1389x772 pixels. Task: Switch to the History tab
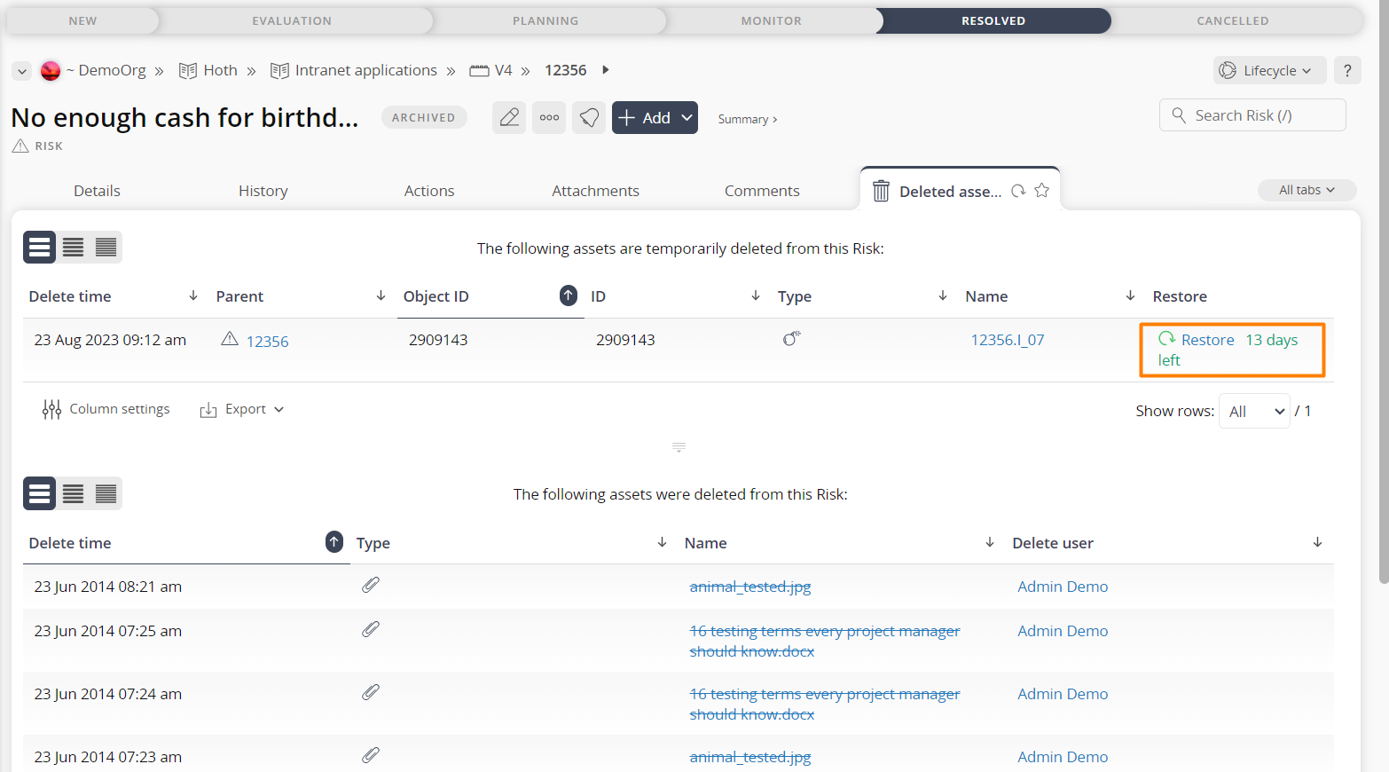263,191
